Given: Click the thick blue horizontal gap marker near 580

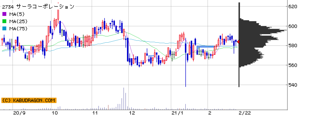Looking at the screenshot, I should pos(205,46).
